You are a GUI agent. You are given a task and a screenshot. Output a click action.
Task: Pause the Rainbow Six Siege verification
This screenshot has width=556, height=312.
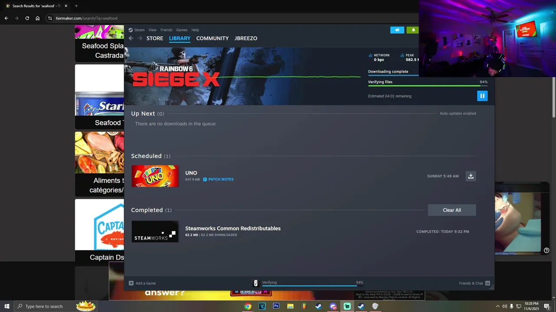[x=482, y=96]
